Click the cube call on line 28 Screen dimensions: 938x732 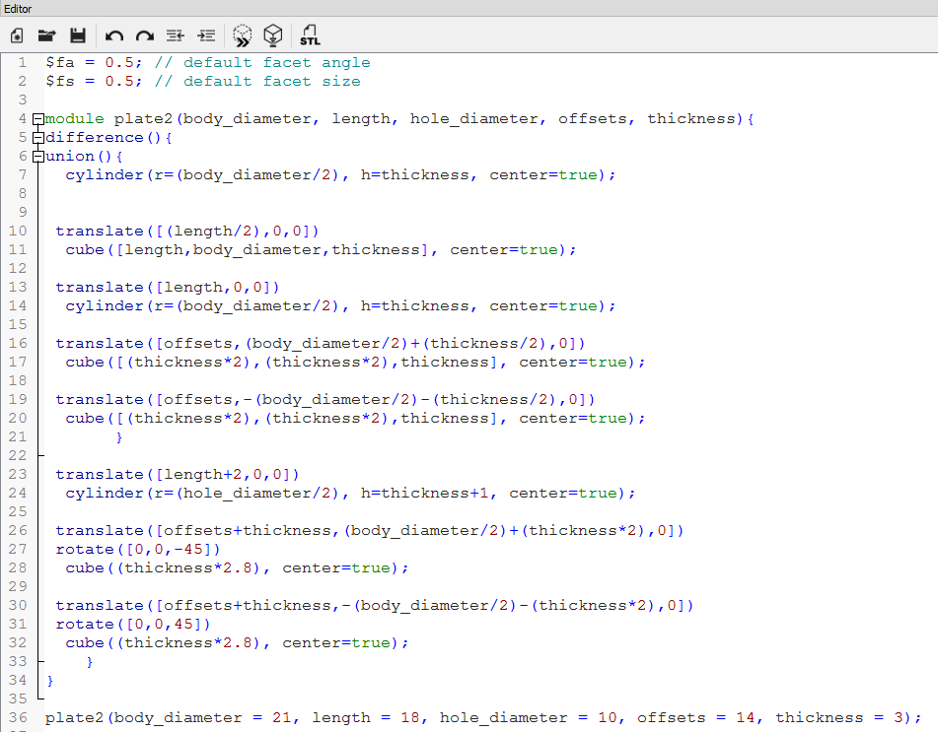click(x=237, y=567)
